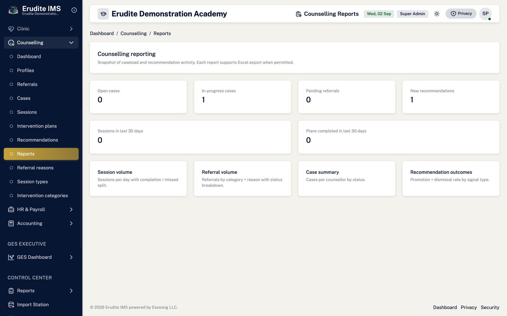Click the Reports breadcrumb text
This screenshot has height=316, width=507.
(162, 33)
